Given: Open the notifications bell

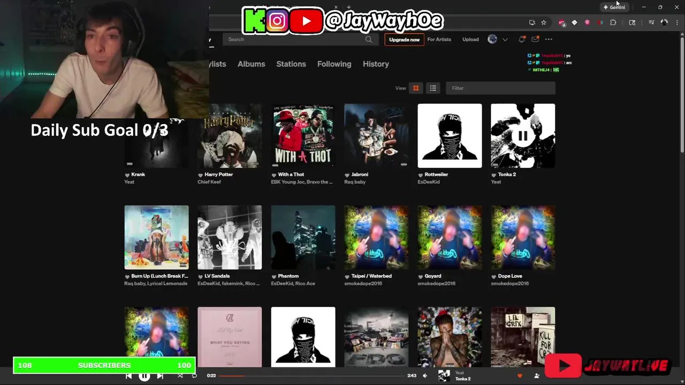Looking at the screenshot, I should (521, 40).
